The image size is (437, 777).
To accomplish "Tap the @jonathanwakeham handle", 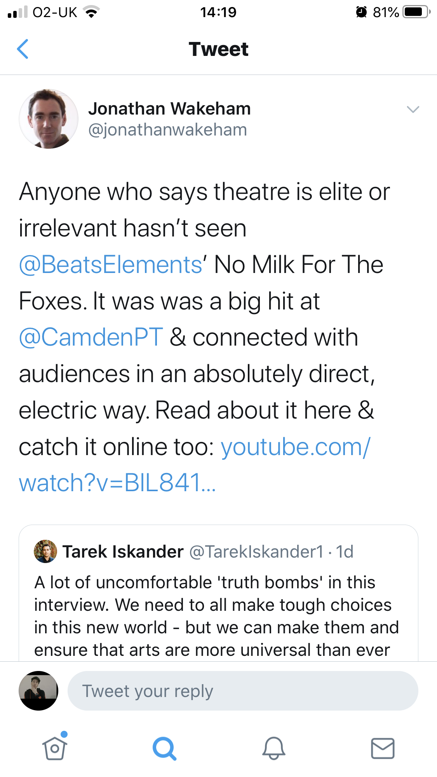I will point(167,130).
